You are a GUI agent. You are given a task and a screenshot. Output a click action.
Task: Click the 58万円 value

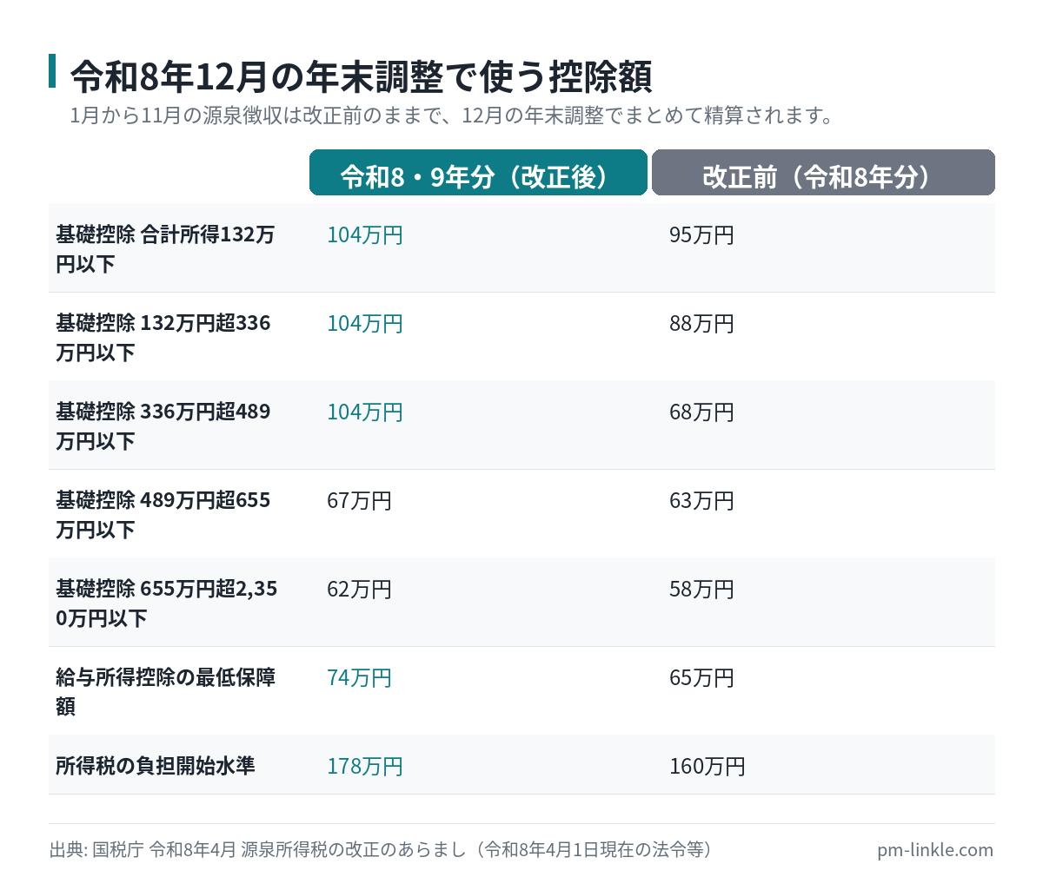click(702, 590)
